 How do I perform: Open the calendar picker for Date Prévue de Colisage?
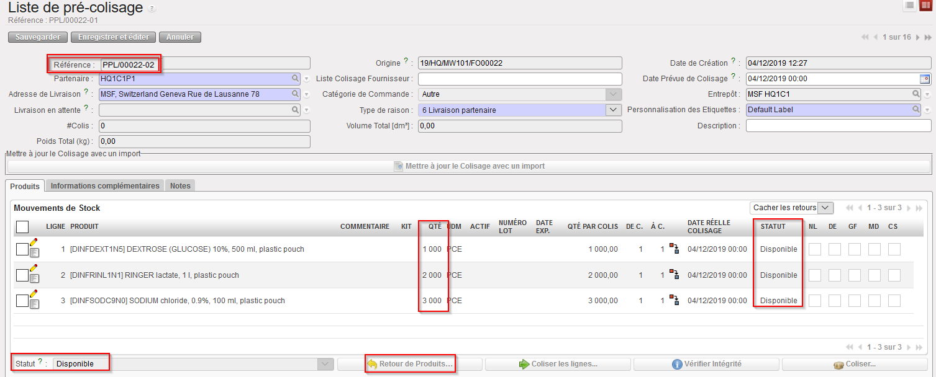point(925,79)
